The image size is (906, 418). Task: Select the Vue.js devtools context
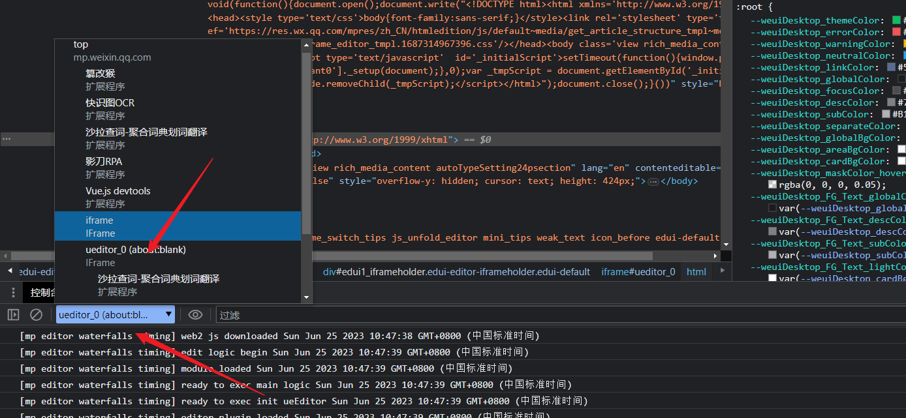[x=178, y=197]
